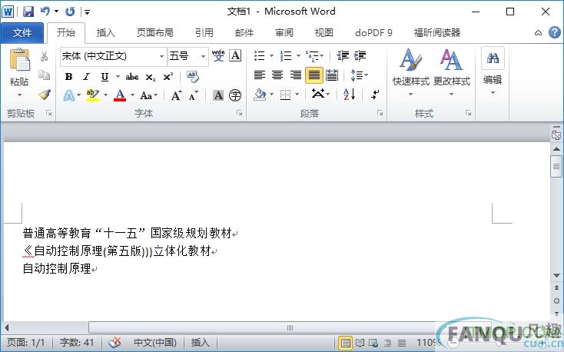Open the Help question mark icon
This screenshot has height=352, width=564.
click(x=554, y=32)
